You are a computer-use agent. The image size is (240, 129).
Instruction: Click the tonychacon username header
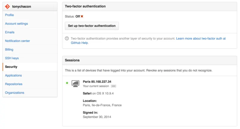(22, 6)
